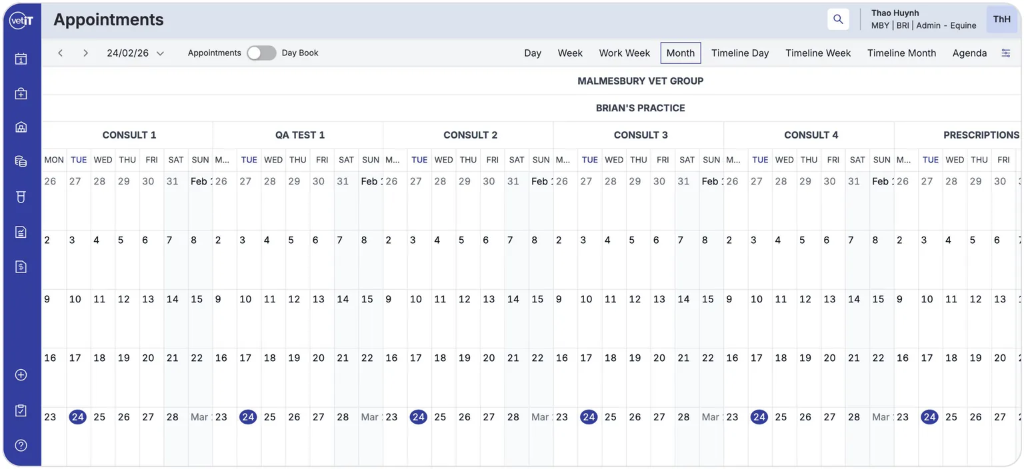Switch to Week view
The width and height of the screenshot is (1024, 469).
pyautogui.click(x=570, y=53)
